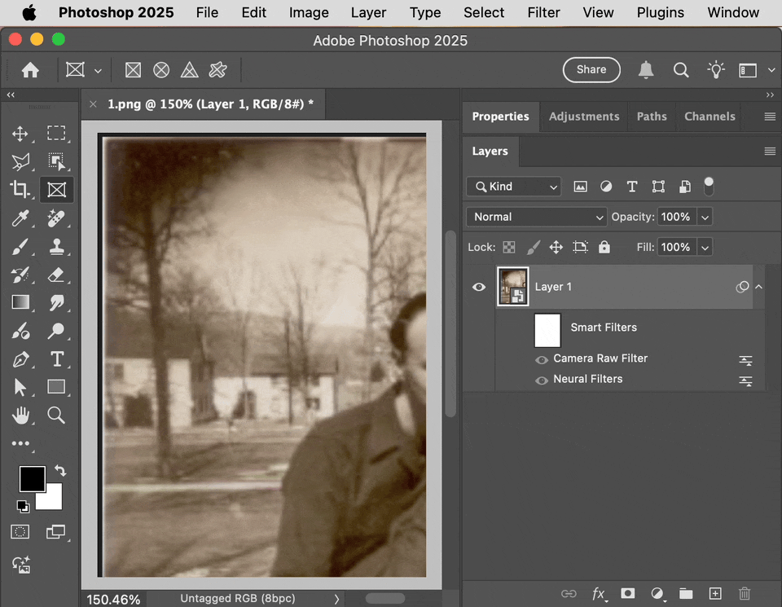Viewport: 782px width, 607px height.
Task: Select the Spot Healing Brush tool
Action: pos(56,218)
